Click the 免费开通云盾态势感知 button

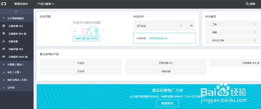point(86,39)
